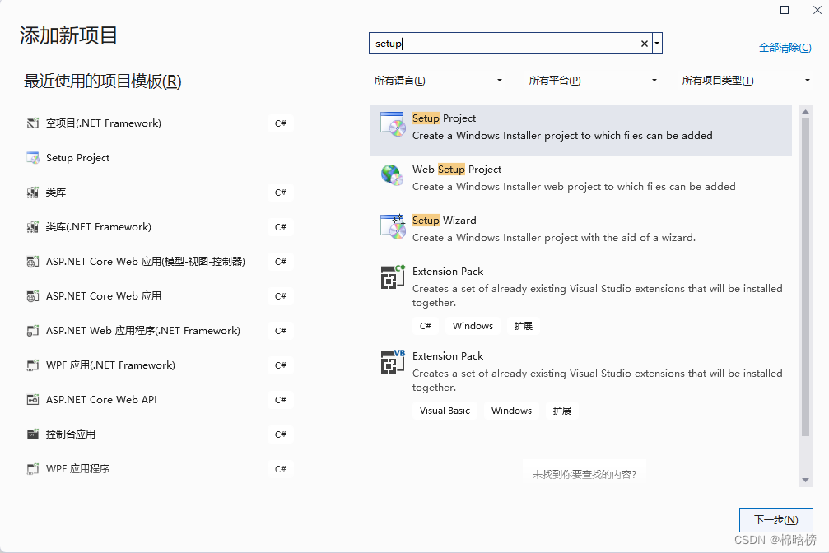Select Setup Project in recent templates list
The image size is (829, 553).
(x=77, y=157)
